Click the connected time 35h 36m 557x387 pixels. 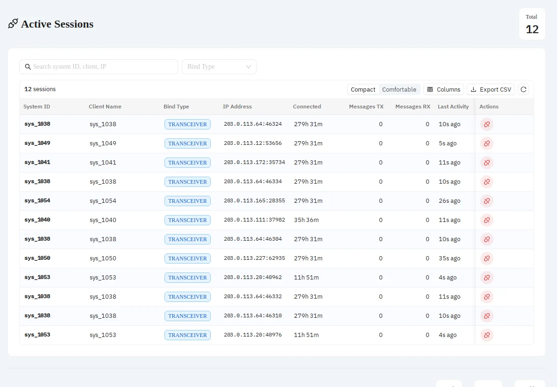pyautogui.click(x=306, y=220)
